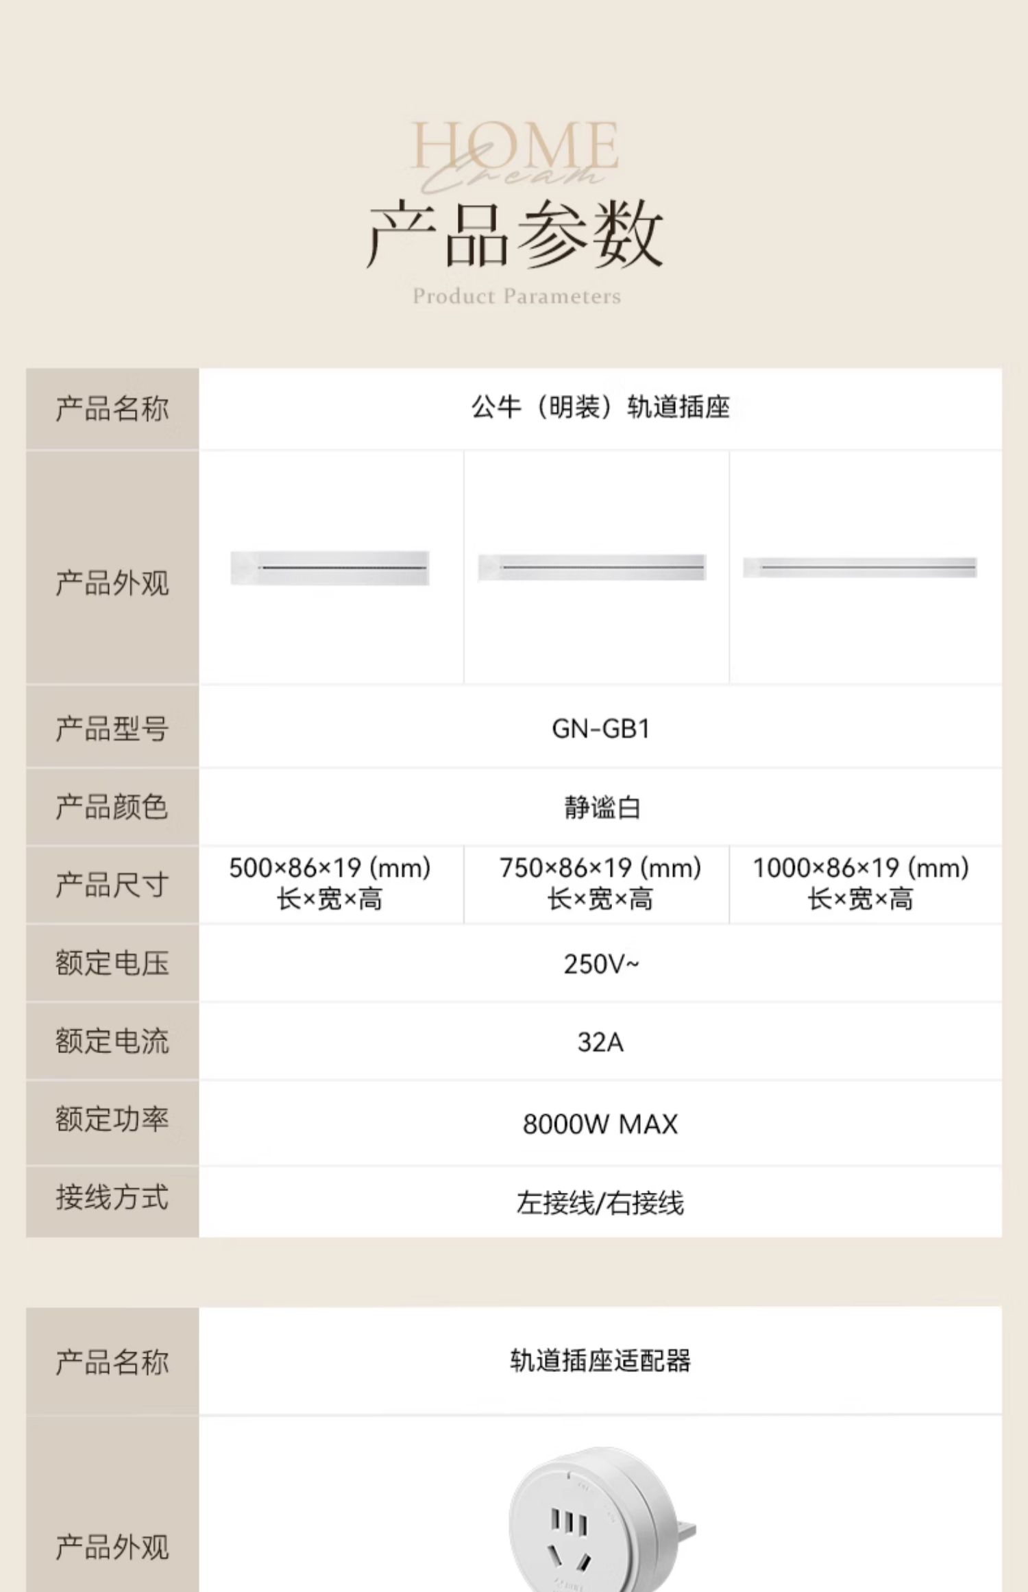
Task: Click the 8000W MAX power value
Action: [600, 1124]
